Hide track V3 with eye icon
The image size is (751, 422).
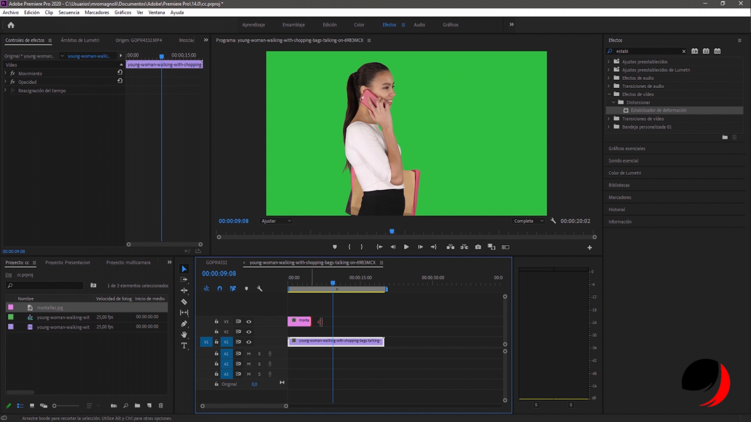[249, 322]
